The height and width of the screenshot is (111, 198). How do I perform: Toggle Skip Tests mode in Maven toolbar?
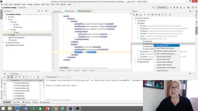click(x=159, y=15)
